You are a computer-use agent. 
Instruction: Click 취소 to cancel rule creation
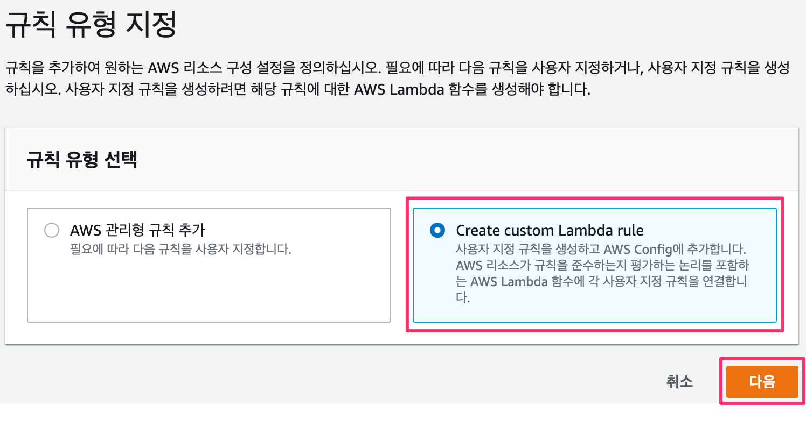(x=679, y=382)
